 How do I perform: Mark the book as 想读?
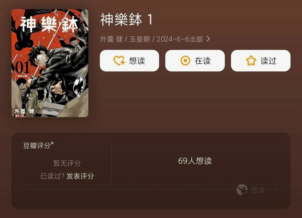point(129,61)
